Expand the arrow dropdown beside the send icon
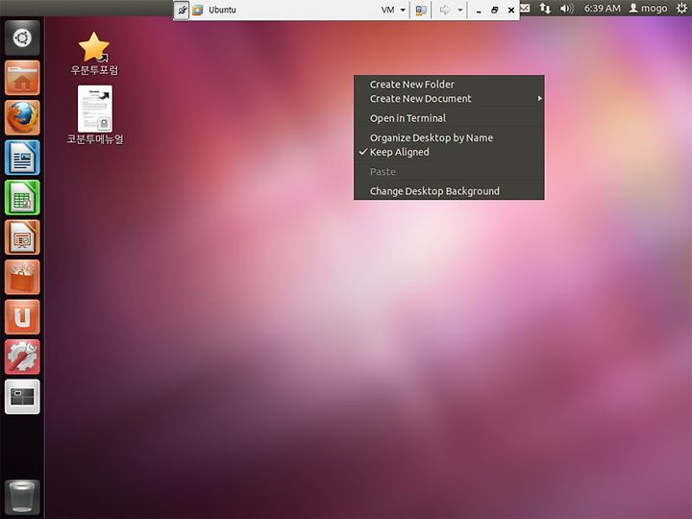Screen dimensions: 692x519 click(x=459, y=10)
